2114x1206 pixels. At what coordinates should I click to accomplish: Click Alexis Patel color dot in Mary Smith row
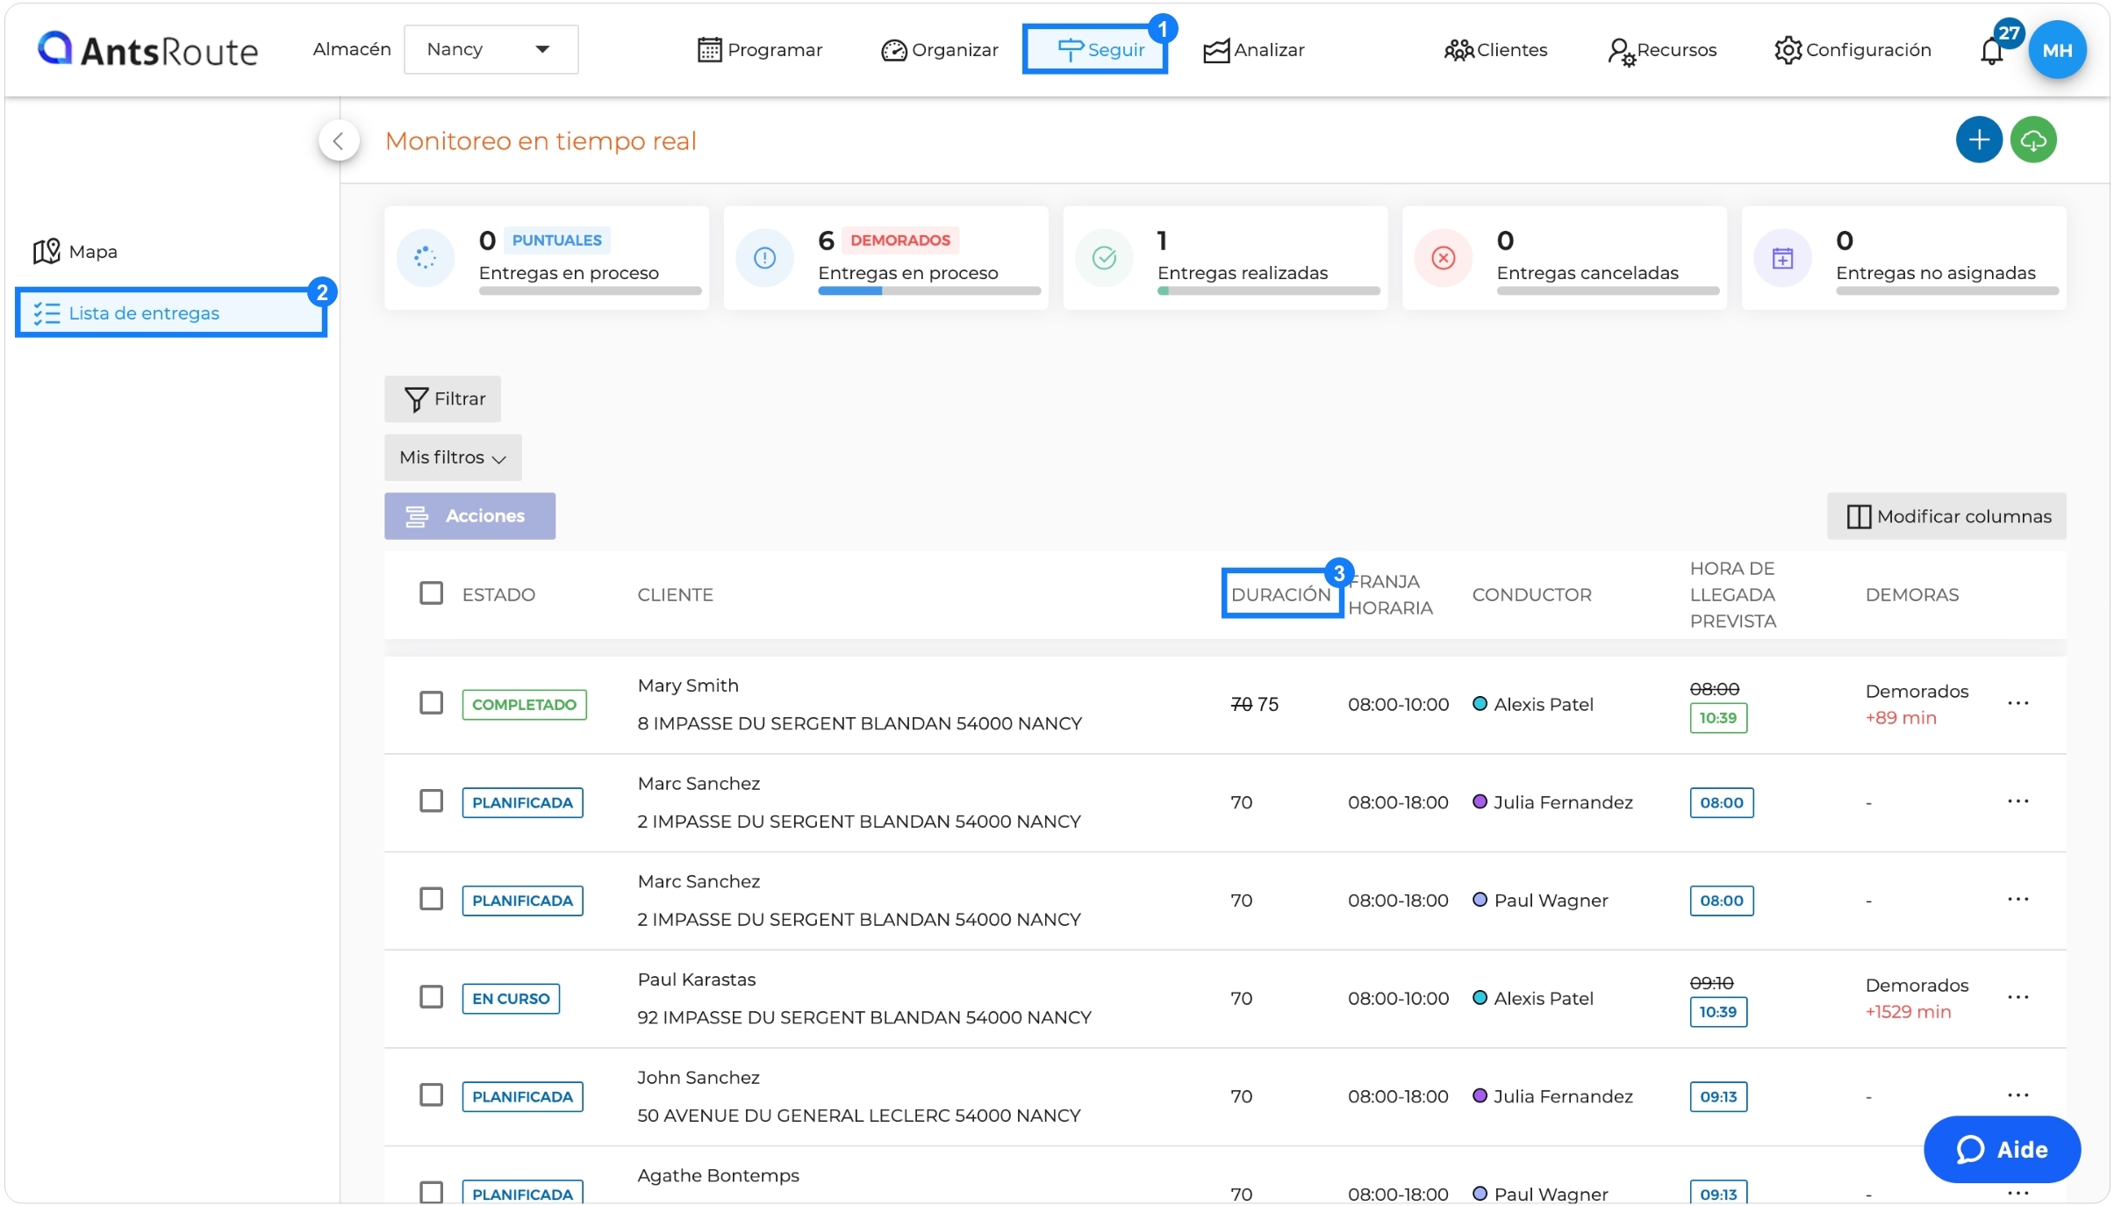(x=1480, y=704)
